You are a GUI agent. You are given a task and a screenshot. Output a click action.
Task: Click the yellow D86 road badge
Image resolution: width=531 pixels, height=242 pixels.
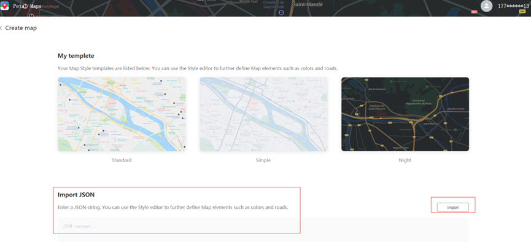tap(522, 11)
